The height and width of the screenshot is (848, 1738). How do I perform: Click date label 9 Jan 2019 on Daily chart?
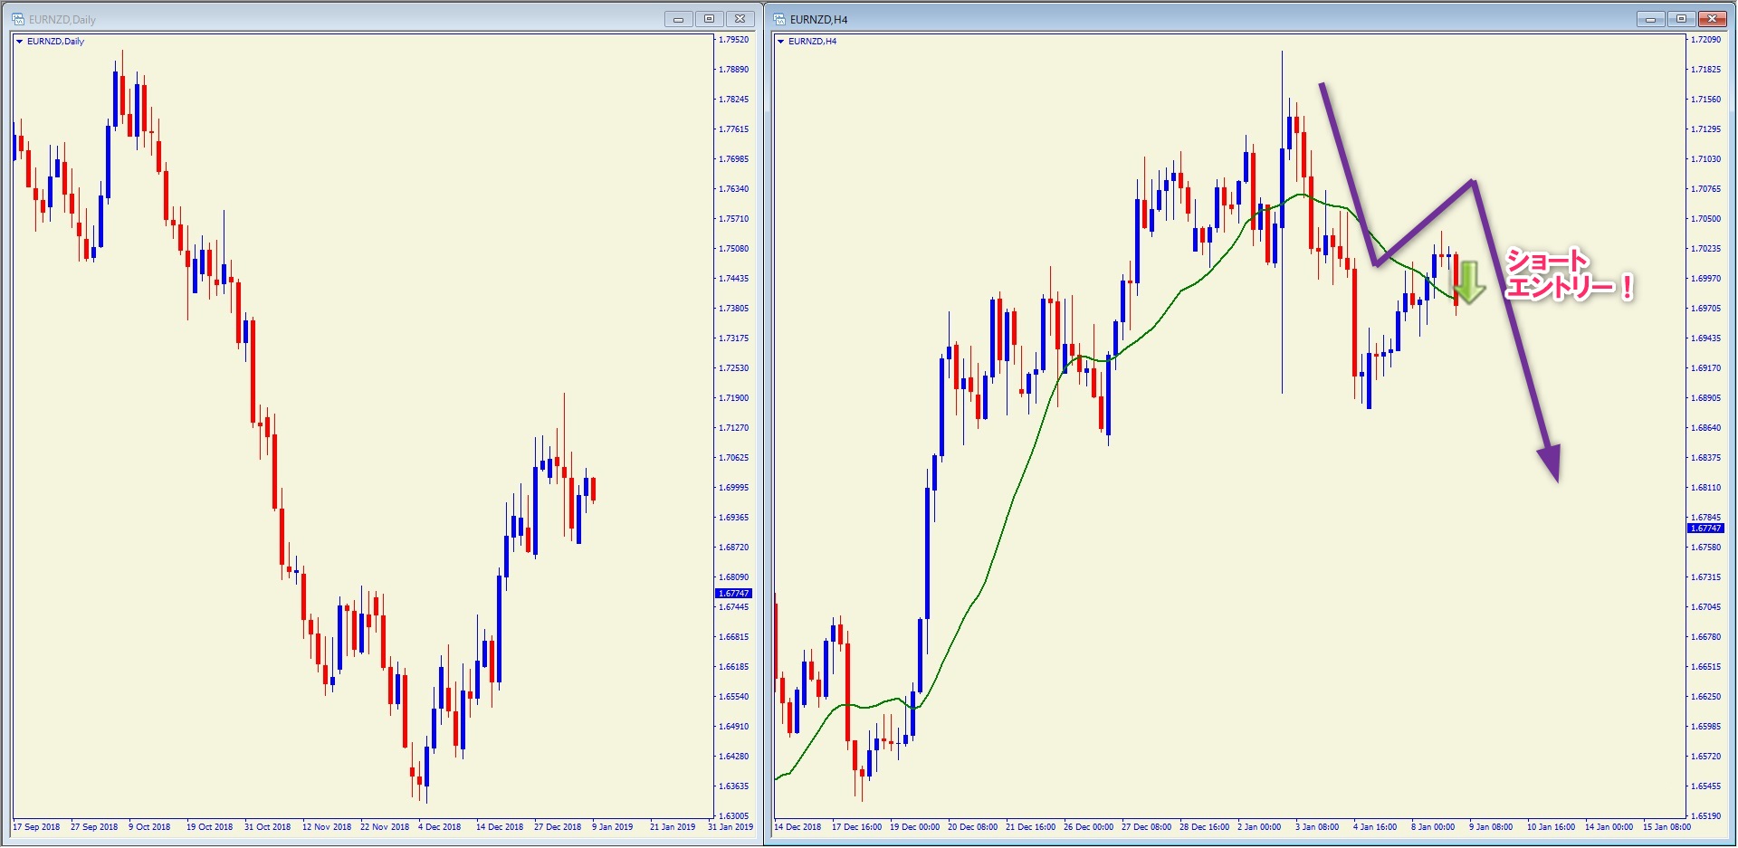(613, 827)
